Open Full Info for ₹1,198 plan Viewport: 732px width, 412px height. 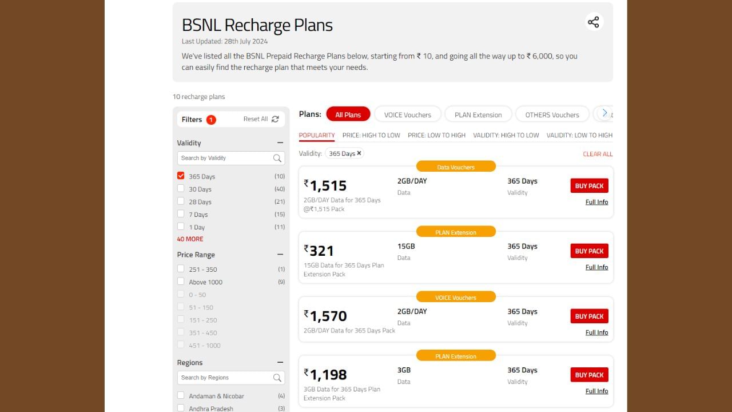tap(596, 391)
